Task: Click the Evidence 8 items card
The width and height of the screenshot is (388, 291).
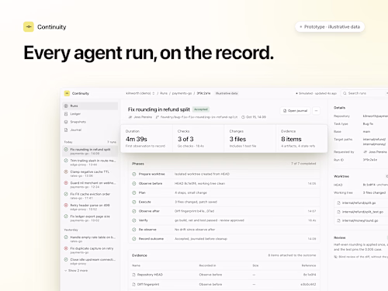Action: pyautogui.click(x=302, y=139)
